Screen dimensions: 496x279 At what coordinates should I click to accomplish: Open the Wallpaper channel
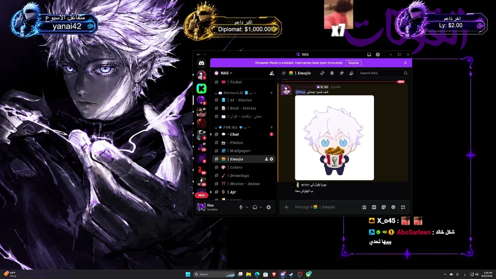tap(244, 151)
